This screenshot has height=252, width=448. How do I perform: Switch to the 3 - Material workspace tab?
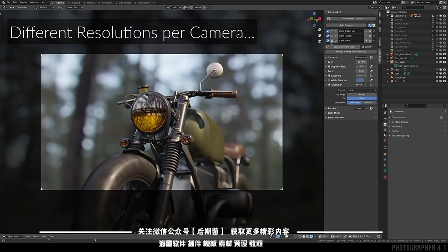pos(89,3)
